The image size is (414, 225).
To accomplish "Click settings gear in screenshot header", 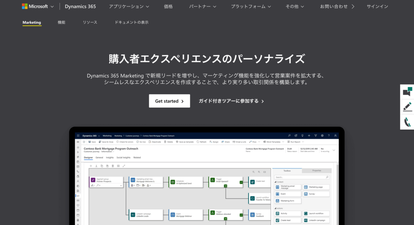I will coord(322,136).
